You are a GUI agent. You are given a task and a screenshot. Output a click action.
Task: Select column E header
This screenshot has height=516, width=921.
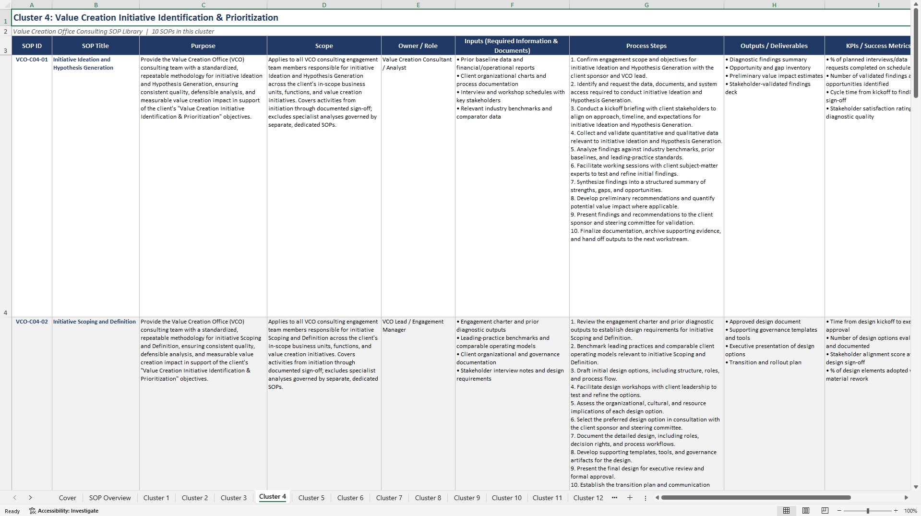(x=418, y=5)
